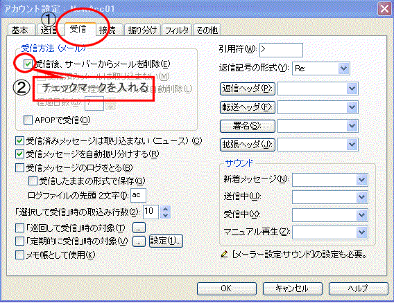Toggle 受信後、サーバーからメールを削除 checkbox

28,64
